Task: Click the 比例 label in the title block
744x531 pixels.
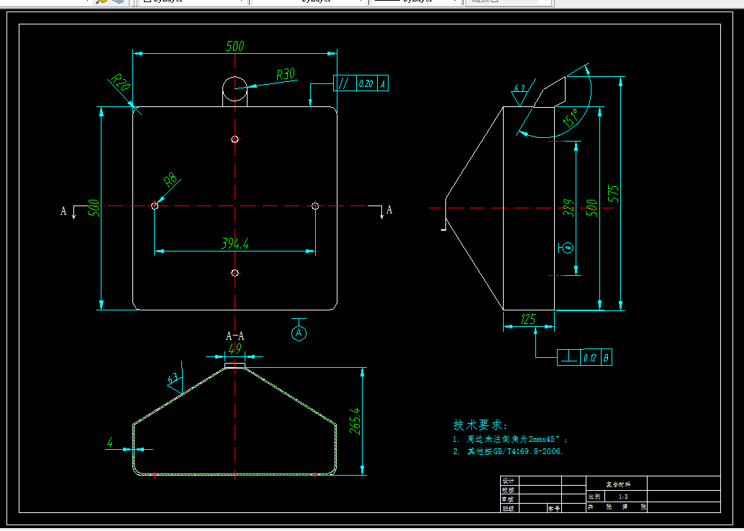Action: (x=594, y=497)
